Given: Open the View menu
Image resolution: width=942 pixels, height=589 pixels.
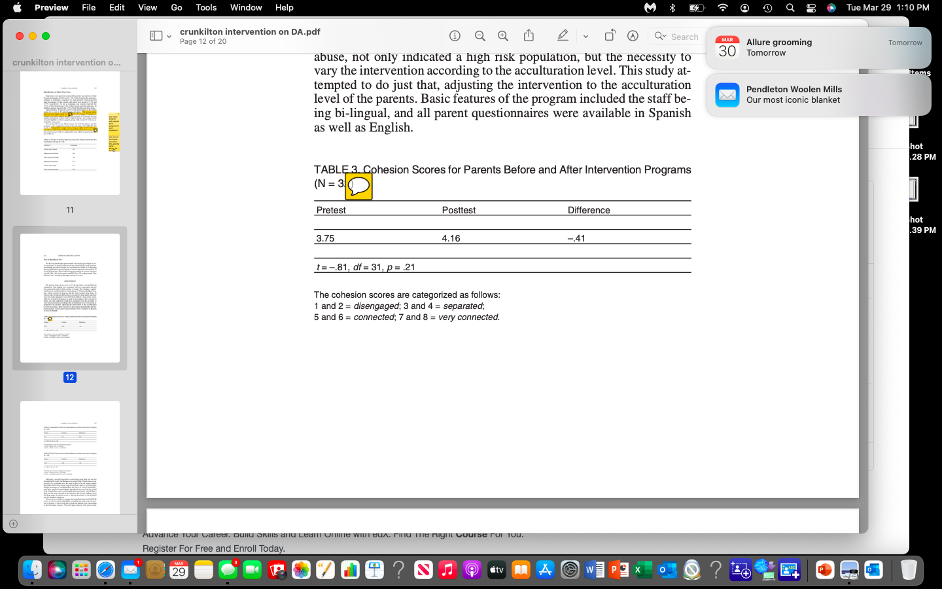Looking at the screenshot, I should (147, 8).
